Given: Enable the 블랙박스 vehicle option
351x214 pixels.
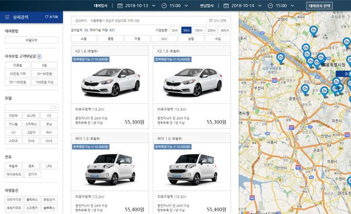Looking at the screenshot, I should (32, 199).
